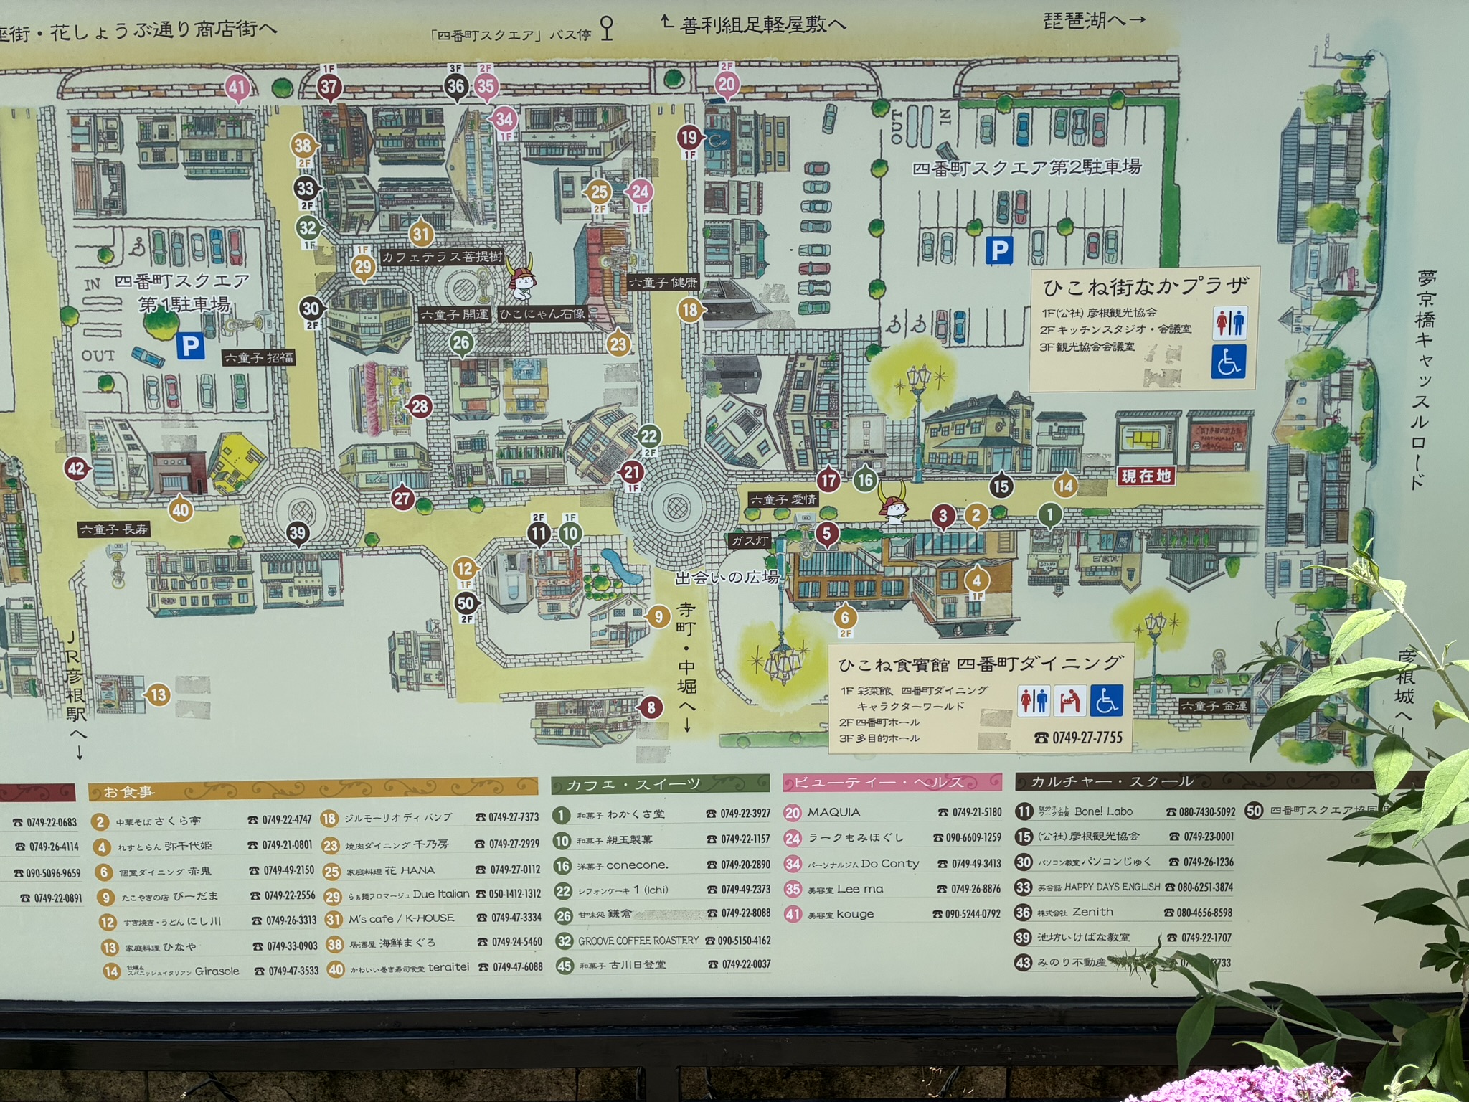Click the conecone. legend entry
Screen dimensions: 1469x1102
pyautogui.click(x=661, y=865)
